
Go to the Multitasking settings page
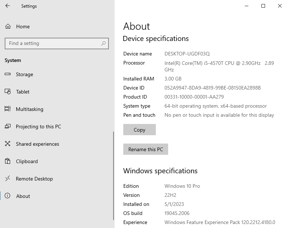point(30,109)
